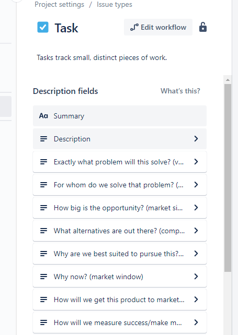The image size is (238, 335).
Task: Click the blue Task checkbox icon
Action: pos(43,27)
